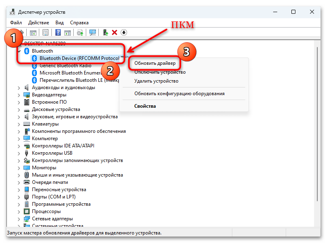Screen dimensions: 327x243
Task: Click the red X uninstall device icon
Action: 115,32
